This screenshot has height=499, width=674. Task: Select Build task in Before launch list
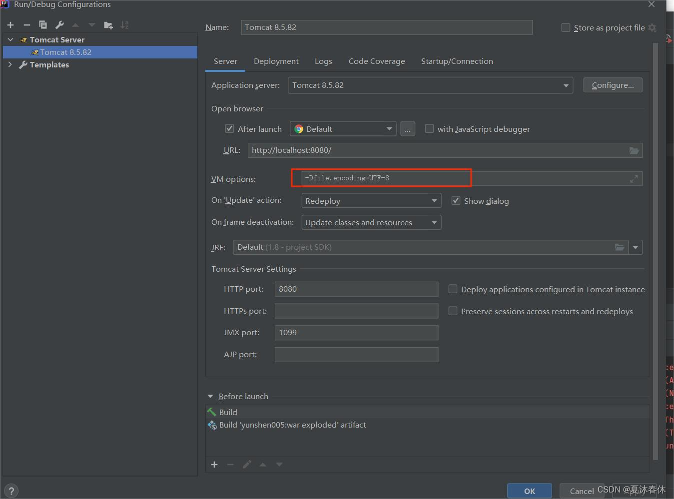[x=427, y=412]
